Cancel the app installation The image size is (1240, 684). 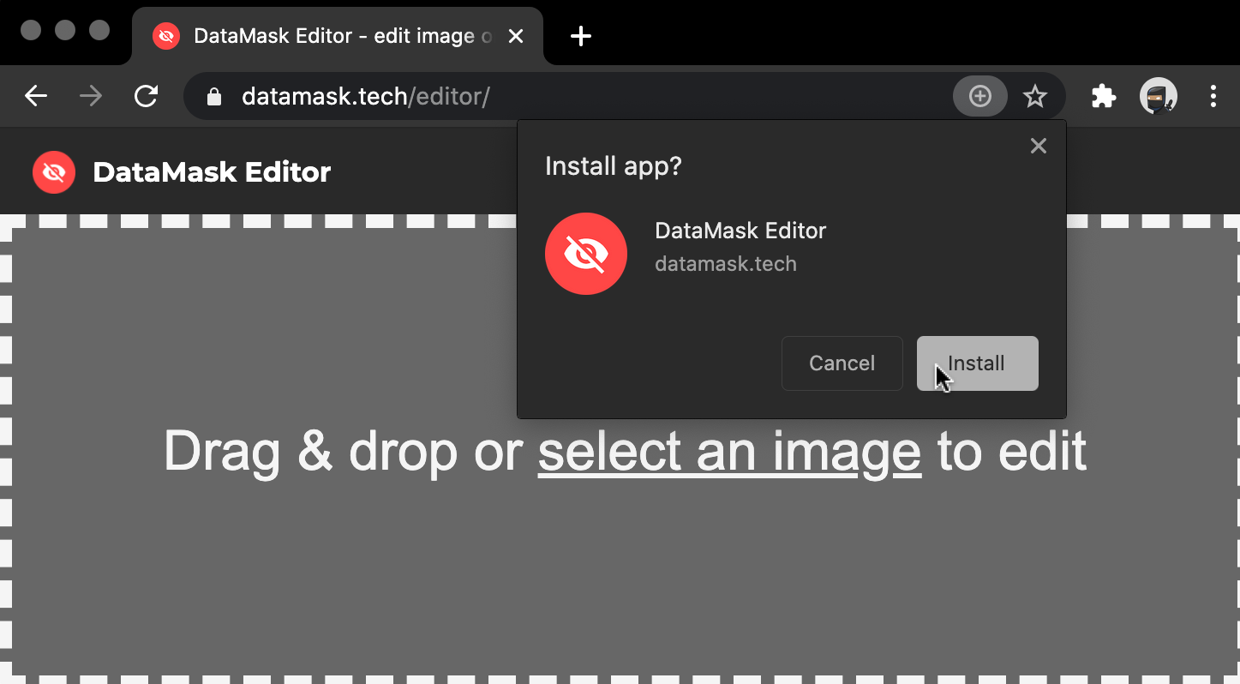(842, 363)
